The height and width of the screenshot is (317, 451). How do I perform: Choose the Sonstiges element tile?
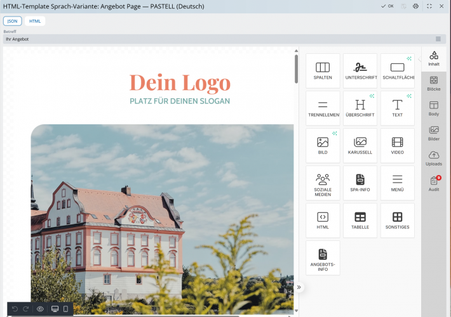[x=397, y=221]
